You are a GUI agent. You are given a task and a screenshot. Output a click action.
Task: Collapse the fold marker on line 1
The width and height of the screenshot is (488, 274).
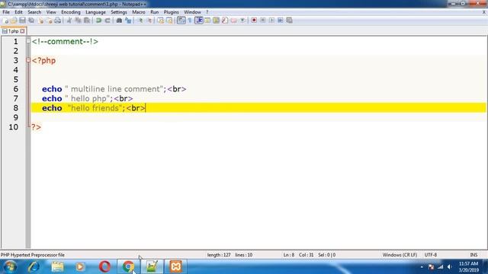click(28, 41)
